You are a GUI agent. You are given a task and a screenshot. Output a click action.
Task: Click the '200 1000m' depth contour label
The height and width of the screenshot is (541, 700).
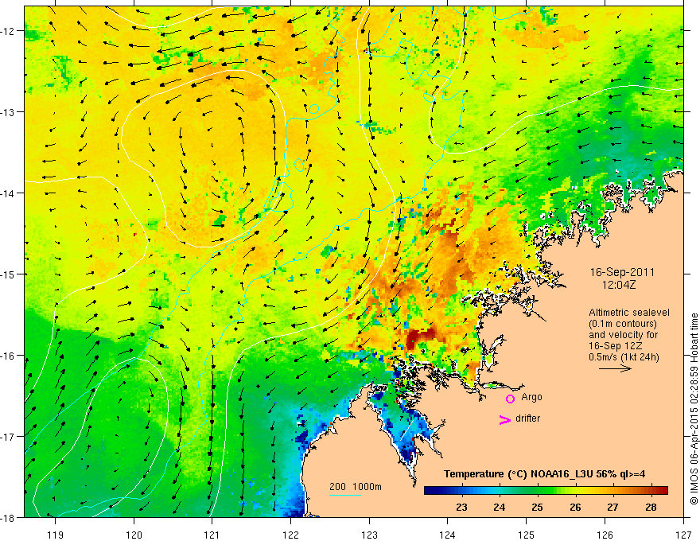click(356, 487)
